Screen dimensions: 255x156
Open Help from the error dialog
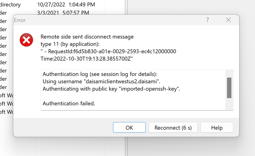point(217,128)
